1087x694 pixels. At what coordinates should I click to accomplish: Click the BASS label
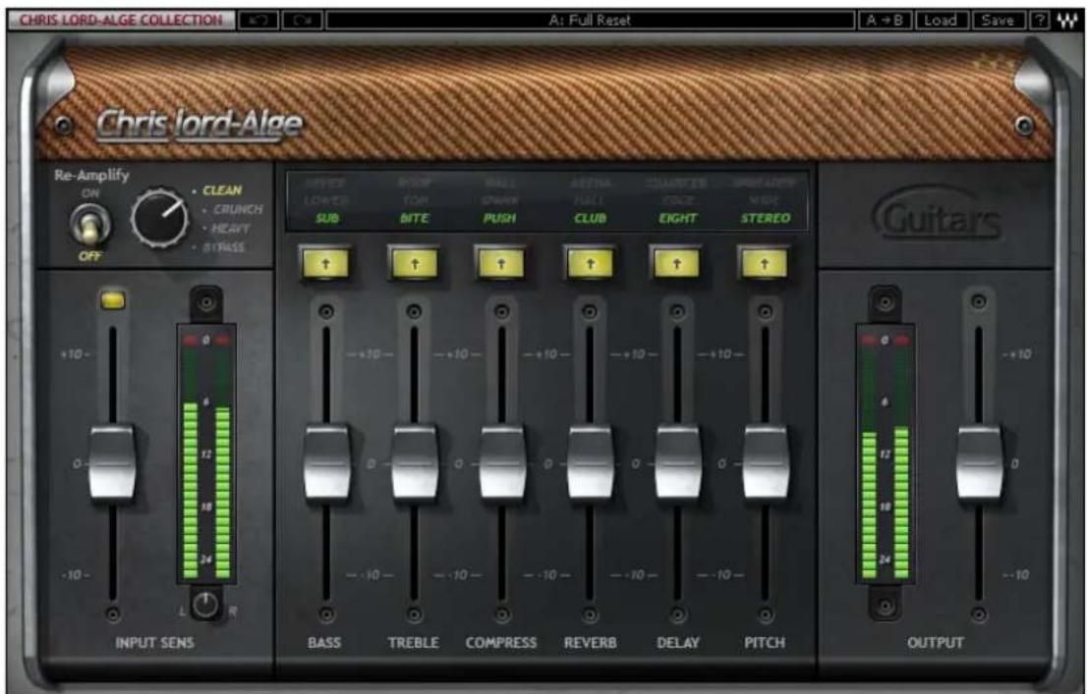click(324, 643)
